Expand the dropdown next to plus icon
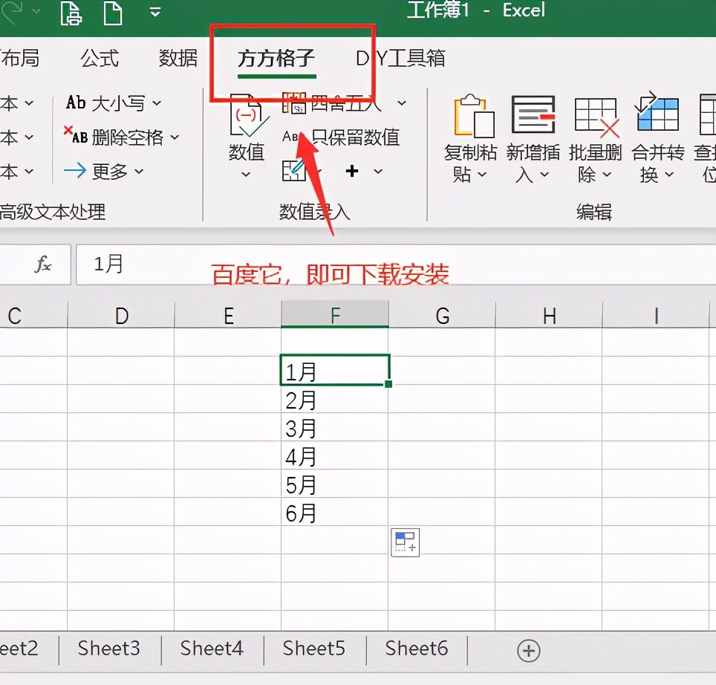The height and width of the screenshot is (685, 716). (377, 172)
